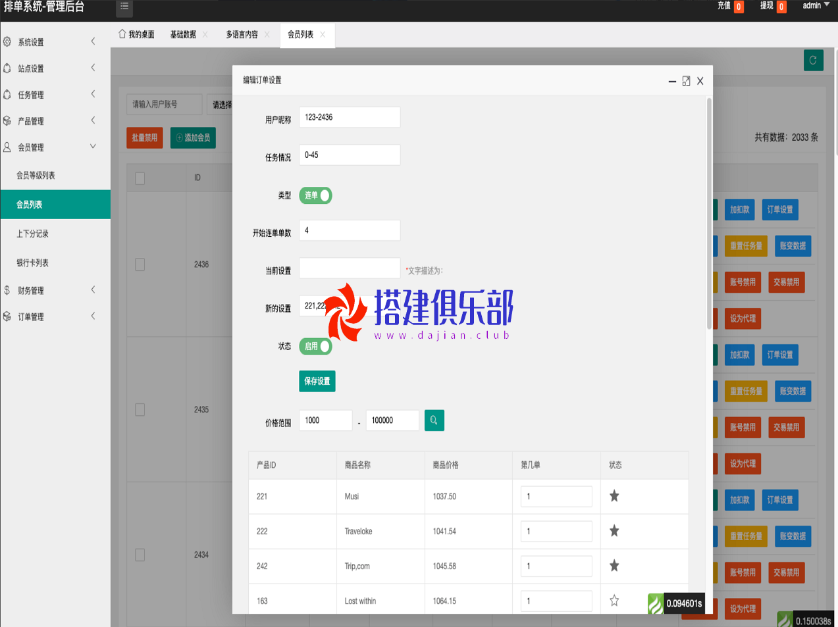Image resolution: width=838 pixels, height=627 pixels.
Task: Switch to the 基础数据 tab
Action: click(x=183, y=35)
